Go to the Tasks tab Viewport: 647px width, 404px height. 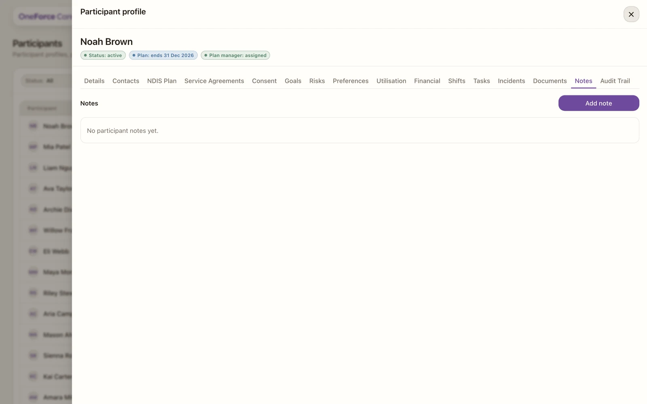pos(482,81)
